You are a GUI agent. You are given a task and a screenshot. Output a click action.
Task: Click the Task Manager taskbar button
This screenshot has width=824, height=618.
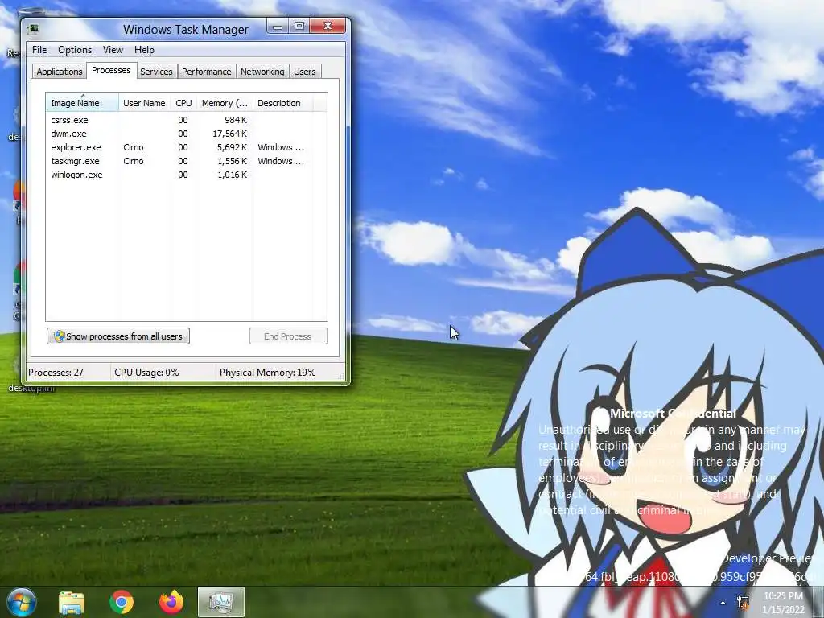[221, 602]
